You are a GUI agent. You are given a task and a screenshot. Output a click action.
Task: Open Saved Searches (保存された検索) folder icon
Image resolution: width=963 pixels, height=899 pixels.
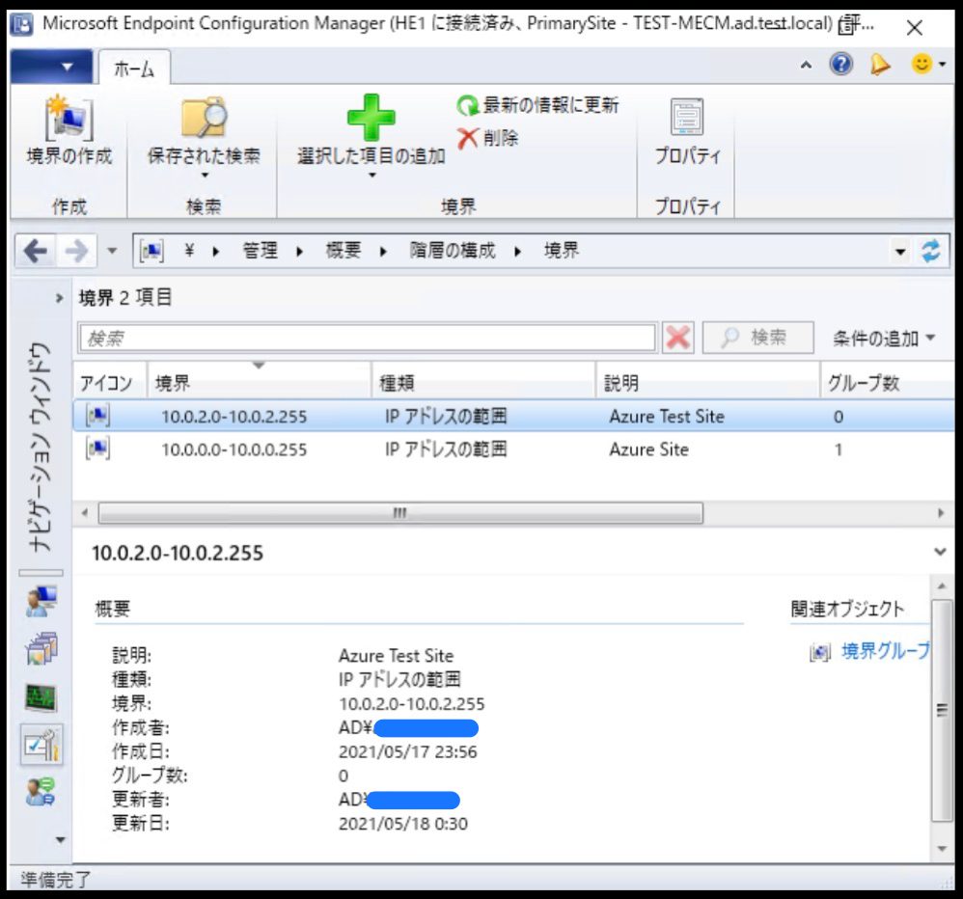(x=204, y=117)
